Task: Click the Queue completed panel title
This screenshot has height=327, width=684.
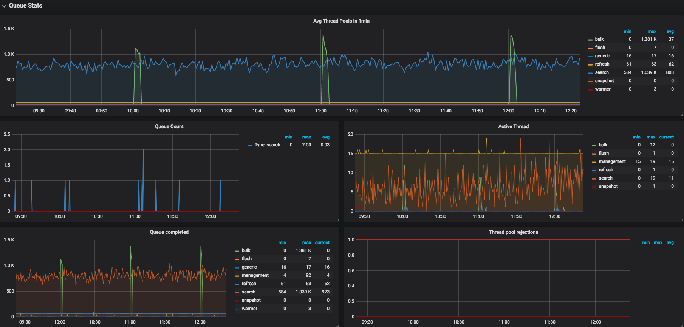Action: click(169, 232)
